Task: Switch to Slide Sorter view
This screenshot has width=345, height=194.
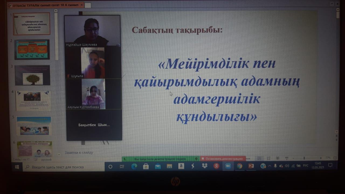Action: 268,158
